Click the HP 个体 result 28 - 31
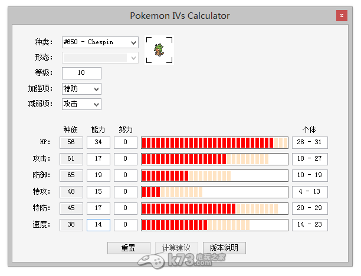The image size is (361, 276). (310, 142)
